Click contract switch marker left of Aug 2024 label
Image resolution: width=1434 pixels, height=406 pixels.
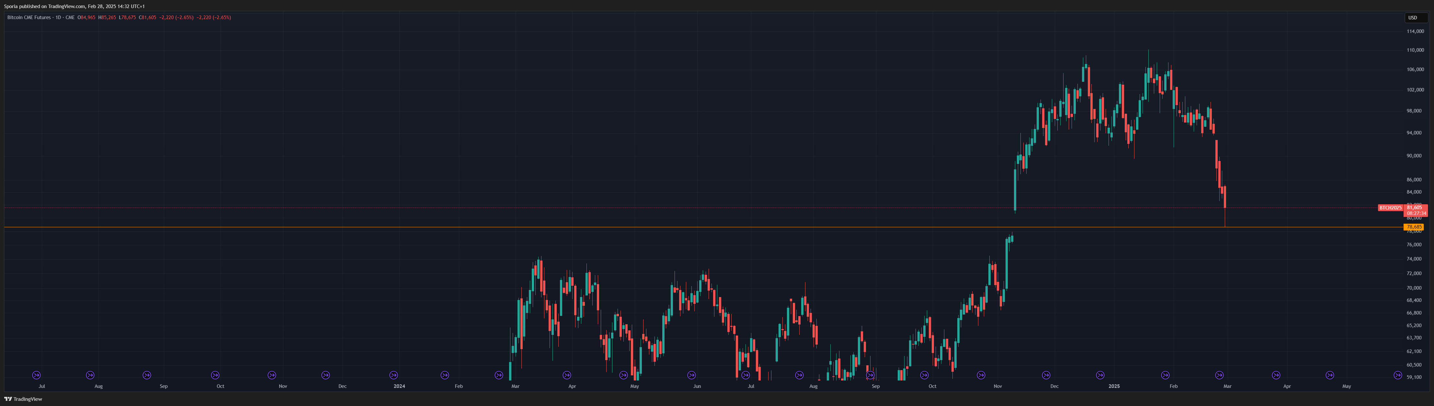[x=799, y=375]
